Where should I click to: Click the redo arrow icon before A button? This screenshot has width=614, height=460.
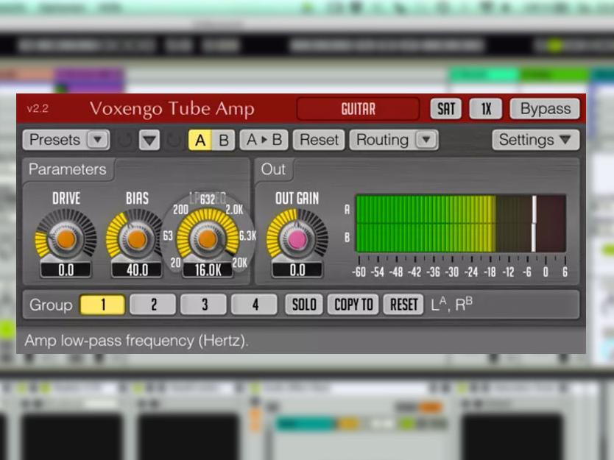(174, 140)
